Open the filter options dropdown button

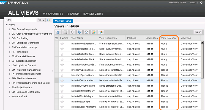pos(41,20)
